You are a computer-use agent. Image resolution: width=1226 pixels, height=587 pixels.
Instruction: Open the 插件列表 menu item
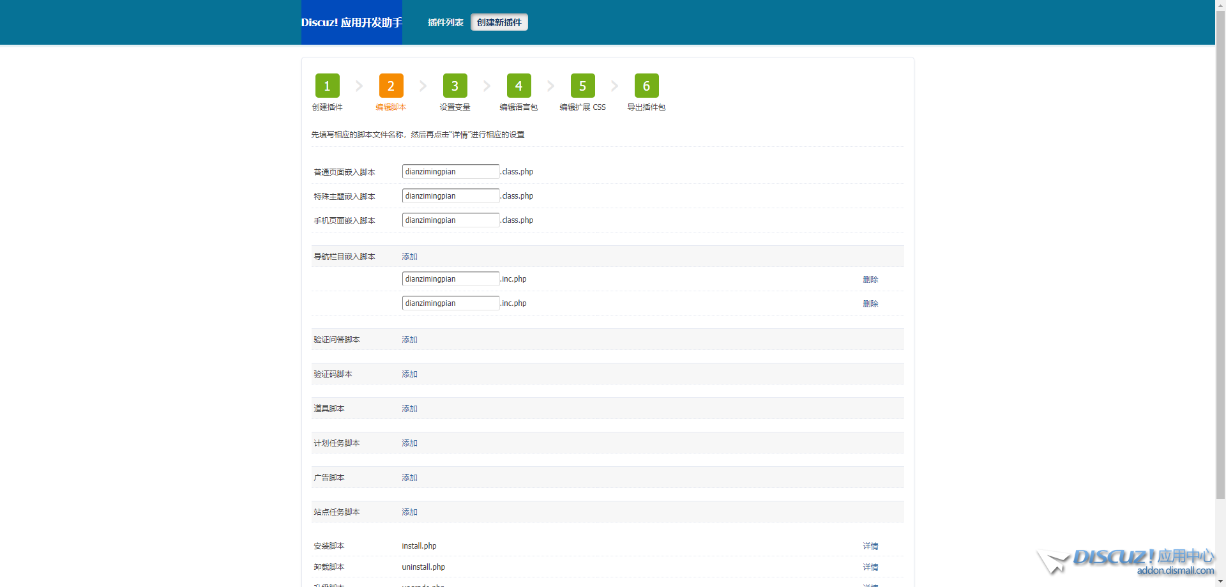(445, 22)
